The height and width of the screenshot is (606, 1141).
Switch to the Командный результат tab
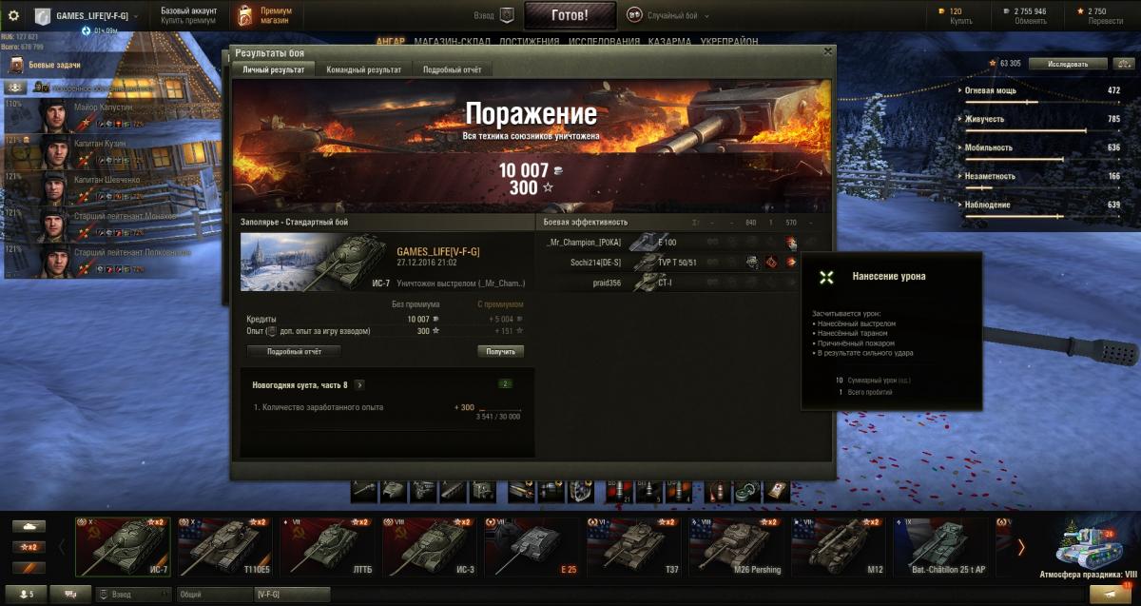tap(363, 69)
